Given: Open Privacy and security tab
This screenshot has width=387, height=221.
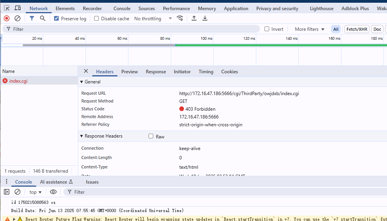Looking at the screenshot, I should 277,9.
